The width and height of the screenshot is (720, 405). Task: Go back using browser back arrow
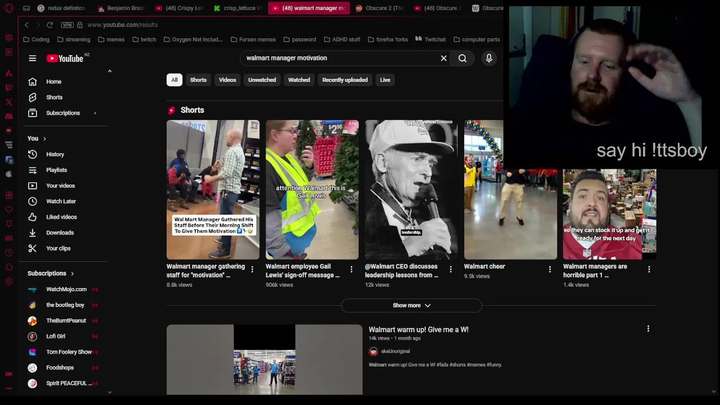point(26,25)
